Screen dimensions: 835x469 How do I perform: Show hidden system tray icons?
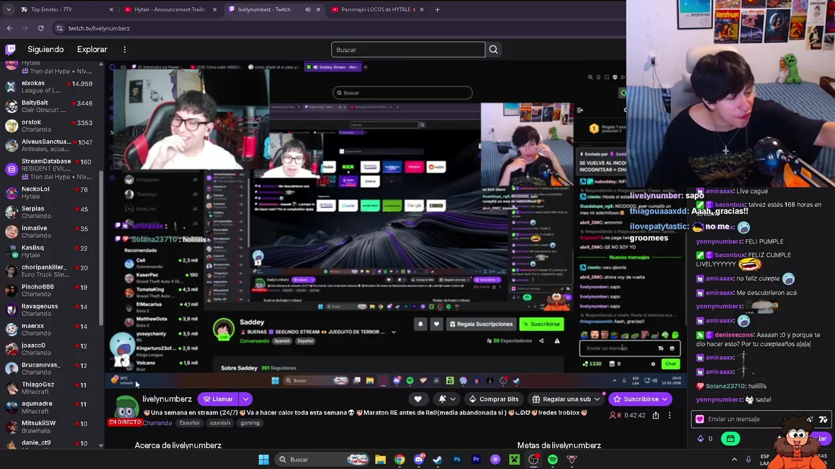(x=734, y=459)
